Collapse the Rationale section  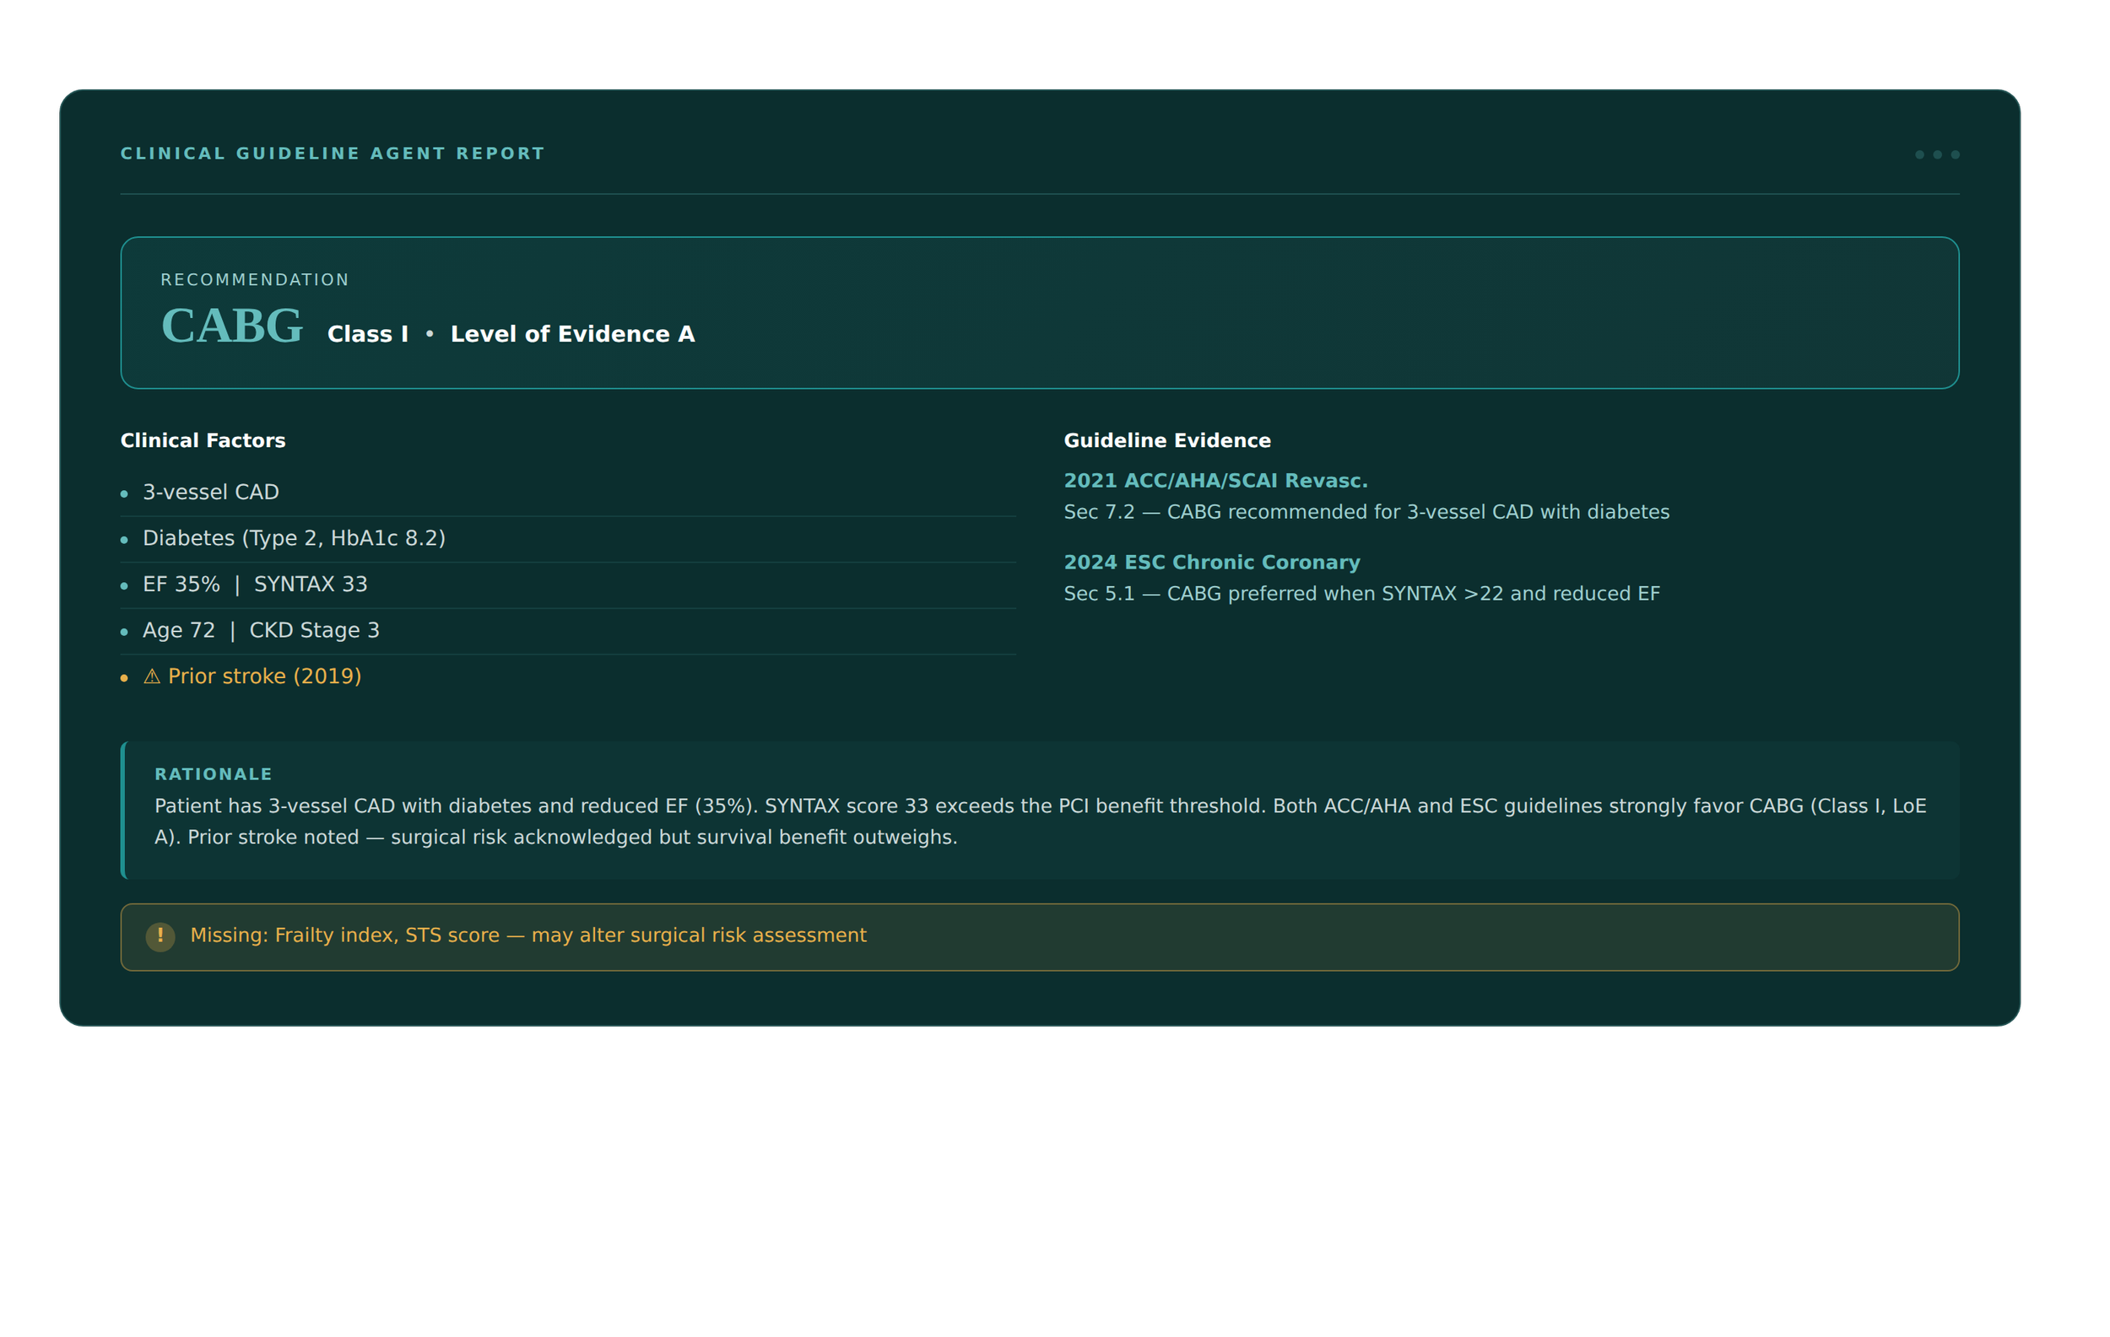(213, 774)
